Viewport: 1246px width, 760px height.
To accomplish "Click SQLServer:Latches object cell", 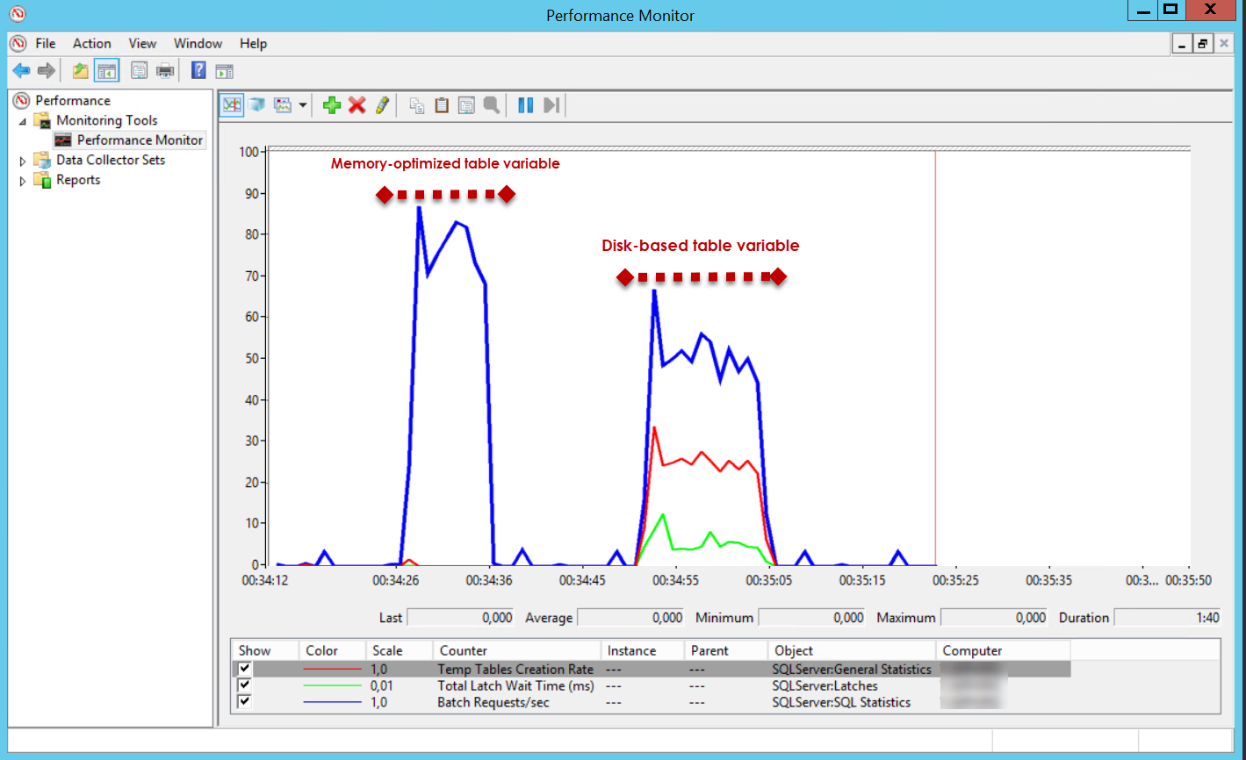I will point(825,685).
